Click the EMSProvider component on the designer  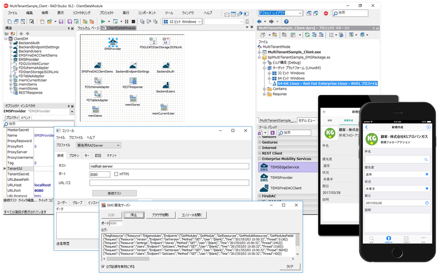pos(112,43)
